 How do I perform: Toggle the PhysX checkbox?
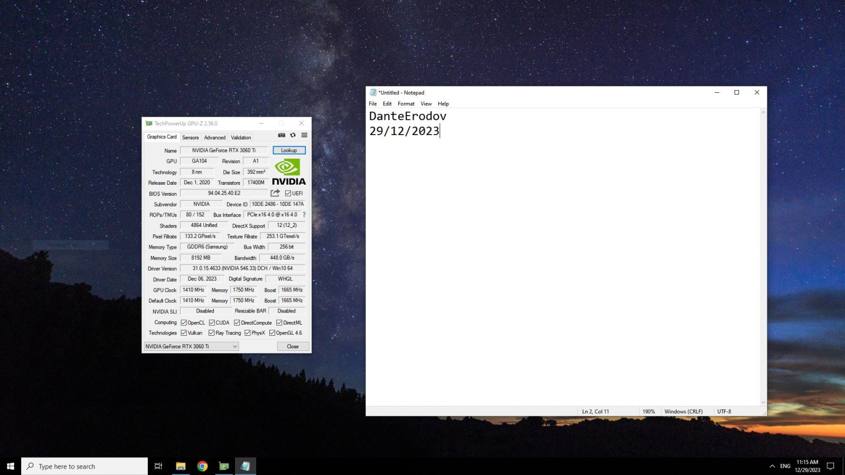pyautogui.click(x=248, y=333)
